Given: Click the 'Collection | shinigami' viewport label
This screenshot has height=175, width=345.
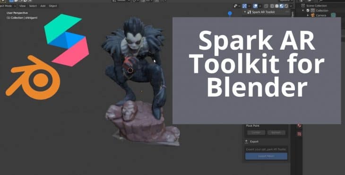Looking at the screenshot, I should [22, 17].
